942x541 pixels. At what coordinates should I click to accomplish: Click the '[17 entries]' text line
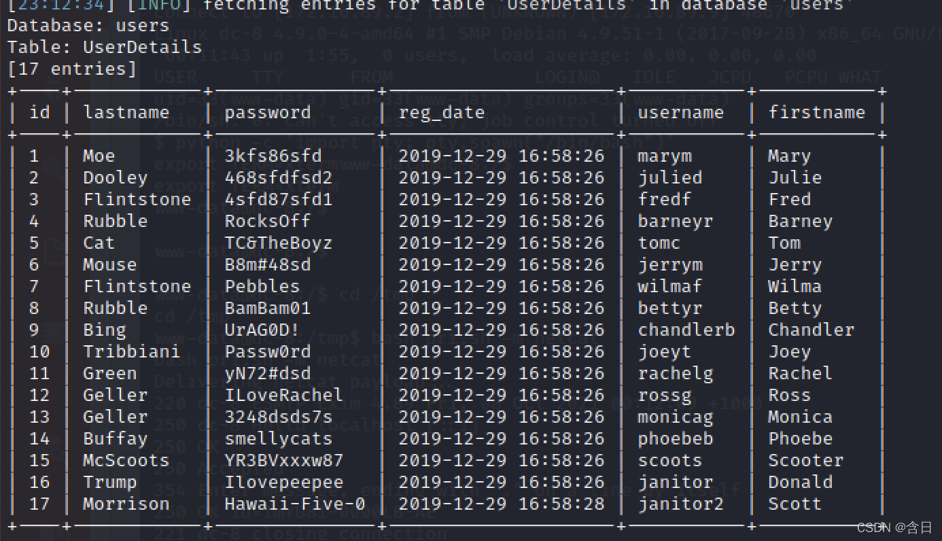click(72, 69)
